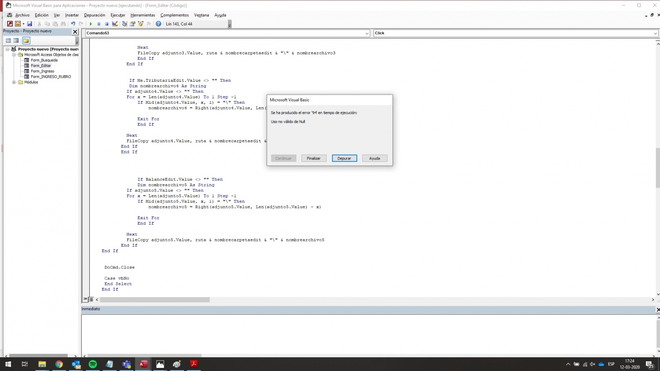Open the Edición menu
This screenshot has height=371, width=660.
tap(42, 15)
